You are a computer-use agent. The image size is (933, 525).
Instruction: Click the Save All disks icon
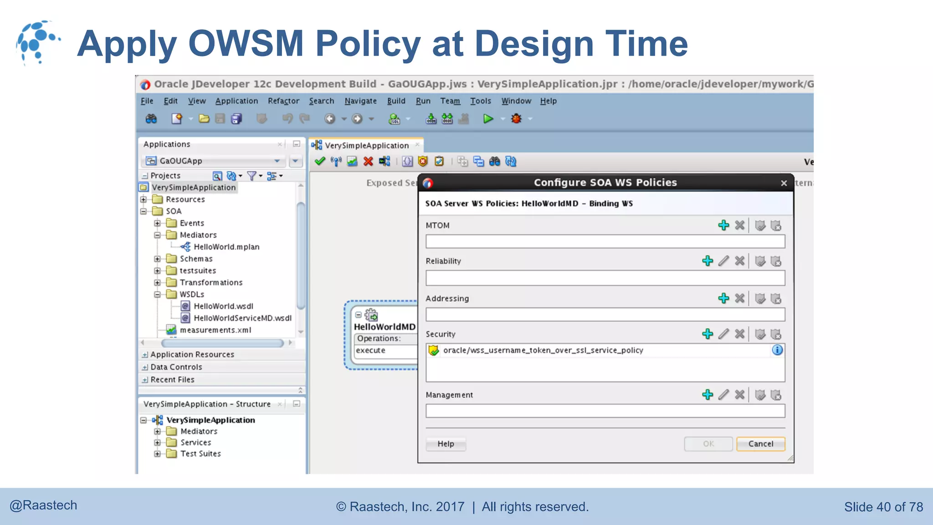pyautogui.click(x=236, y=119)
